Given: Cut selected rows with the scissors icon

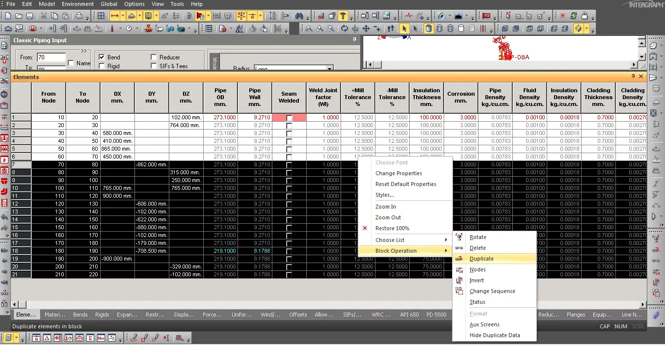Looking at the screenshot, I should [x=44, y=16].
